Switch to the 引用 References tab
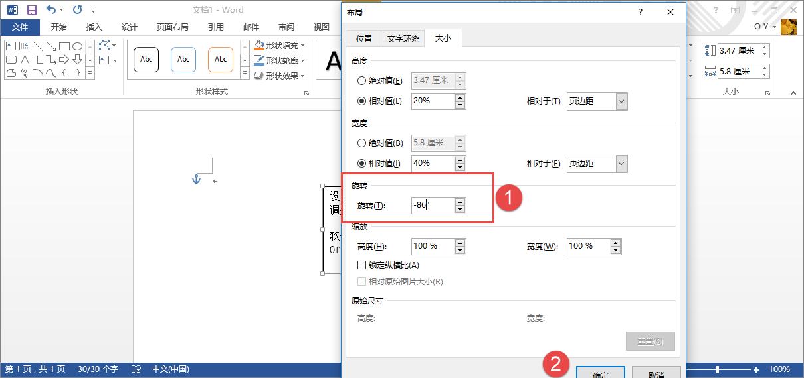 click(x=215, y=27)
